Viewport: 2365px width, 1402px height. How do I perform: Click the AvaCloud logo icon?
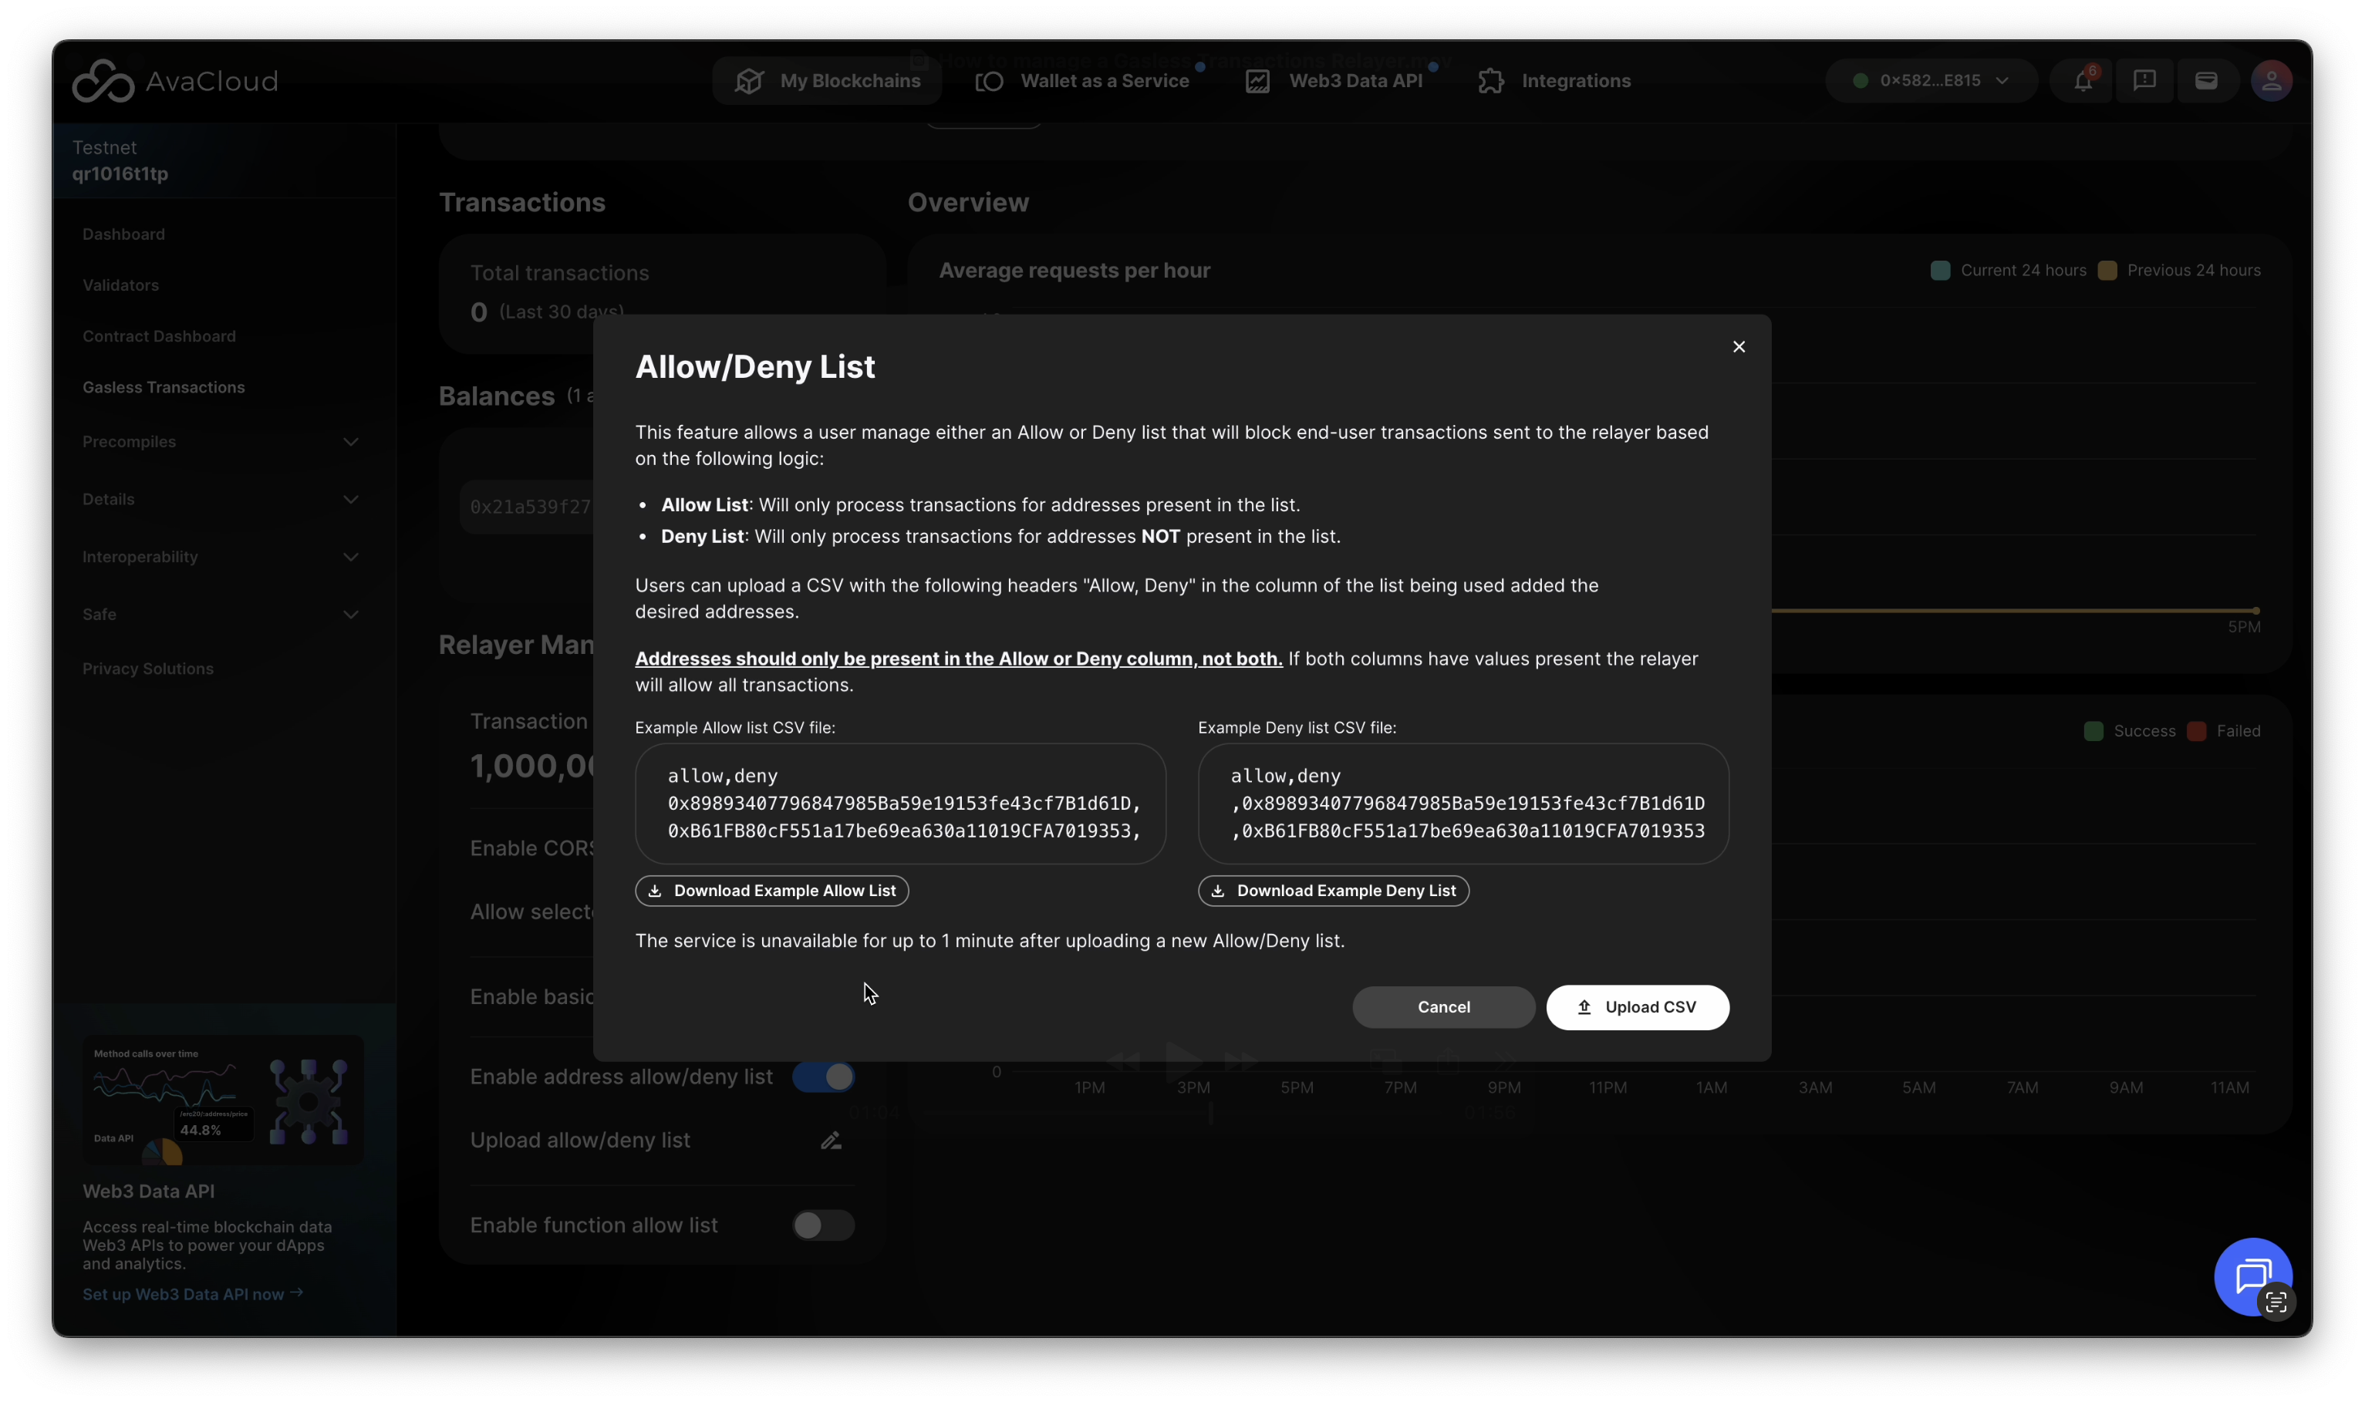[103, 81]
